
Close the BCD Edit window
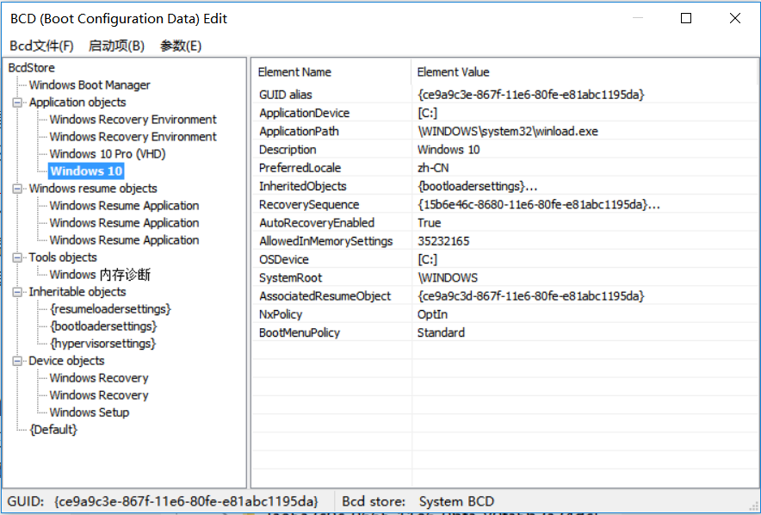[x=735, y=18]
